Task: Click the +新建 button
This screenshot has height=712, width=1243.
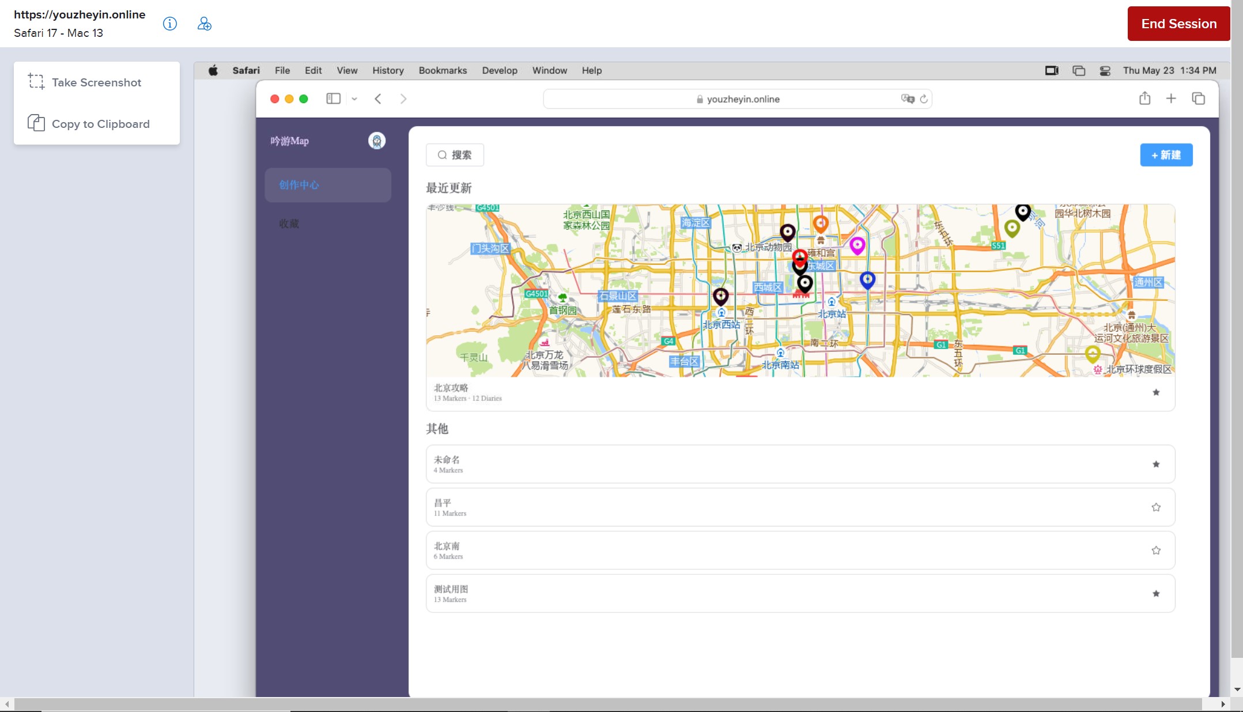Action: 1166,155
